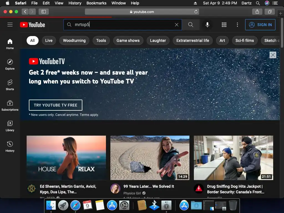Open Siri from the menu bar
The width and height of the screenshot is (284, 213).
click(267, 3)
